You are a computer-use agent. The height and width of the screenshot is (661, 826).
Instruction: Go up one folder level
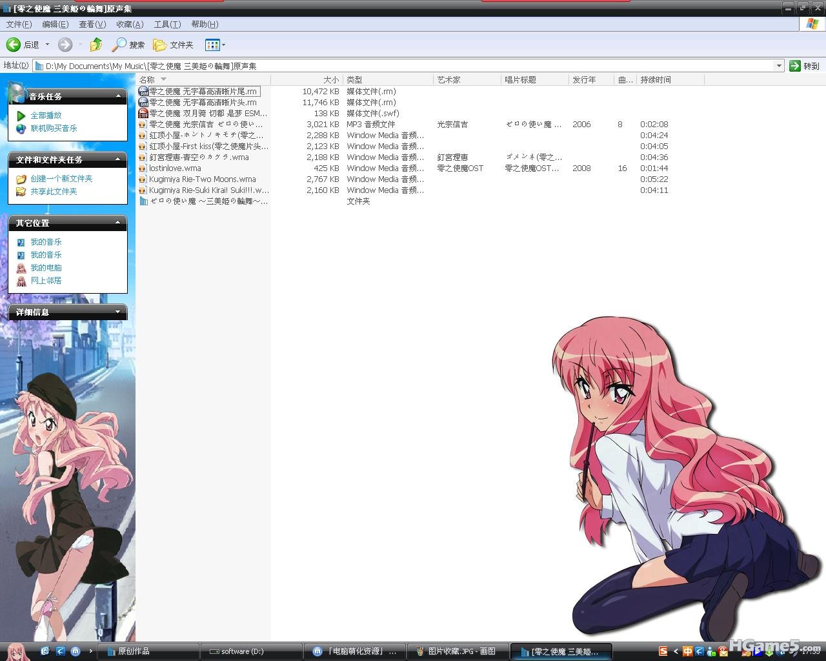96,45
